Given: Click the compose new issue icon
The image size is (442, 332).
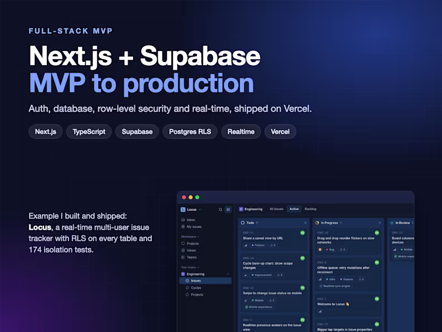Looking at the screenshot, I should click(228, 210).
